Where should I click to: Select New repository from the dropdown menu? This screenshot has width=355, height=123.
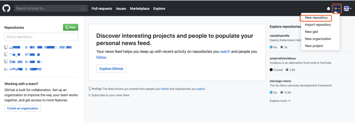316,18
